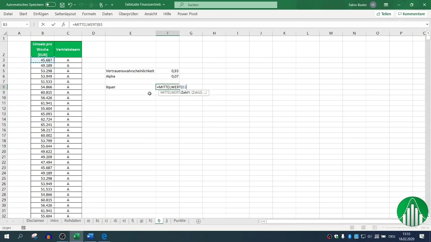Click the OBS Studio taskbar icon
The width and height of the screenshot is (431, 242).
tap(62, 236)
